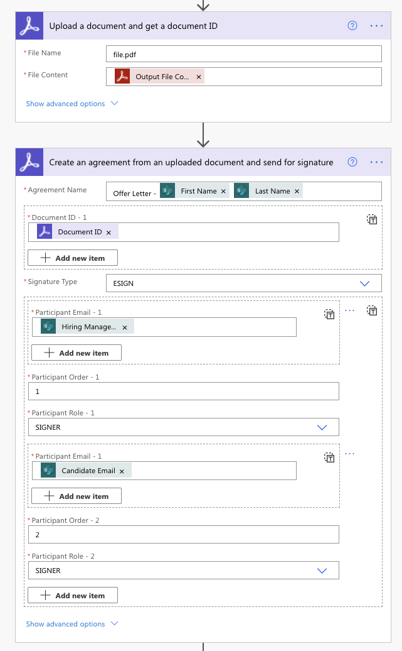Remove the Output File Content token

199,77
